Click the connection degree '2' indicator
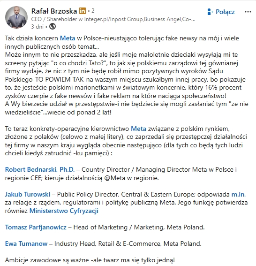Screen dimensions: 256x266 click(93, 11)
